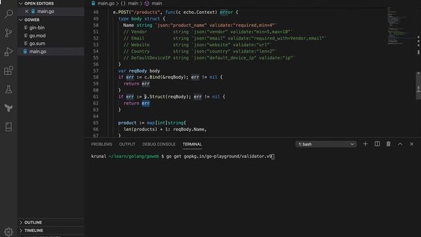Click the main function breadcrumb with cube icon
The width and height of the screenshot is (421, 237).
coord(153,3)
